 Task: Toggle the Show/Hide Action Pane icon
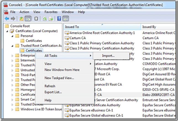coord(66,19)
